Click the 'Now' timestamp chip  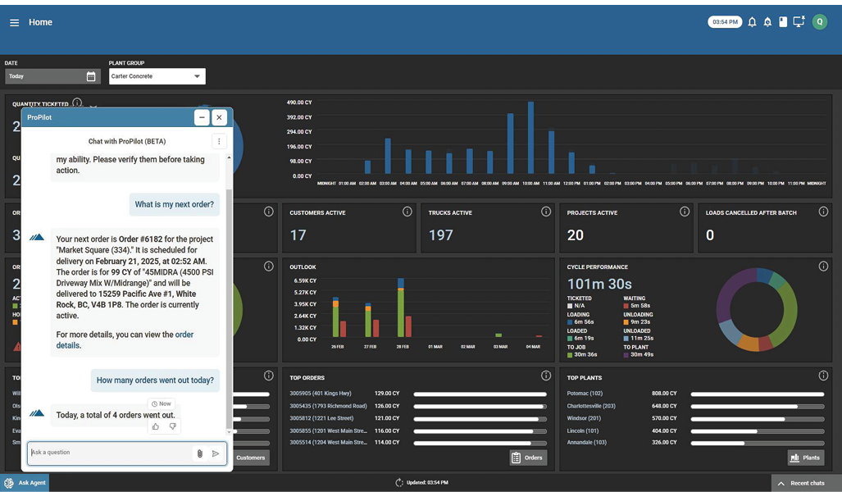161,404
